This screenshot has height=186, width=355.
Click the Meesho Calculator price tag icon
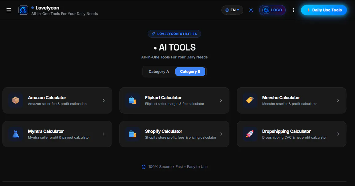250,100
